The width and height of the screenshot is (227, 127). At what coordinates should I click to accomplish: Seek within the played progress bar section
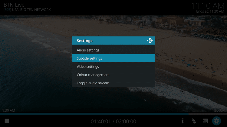click(94, 114)
